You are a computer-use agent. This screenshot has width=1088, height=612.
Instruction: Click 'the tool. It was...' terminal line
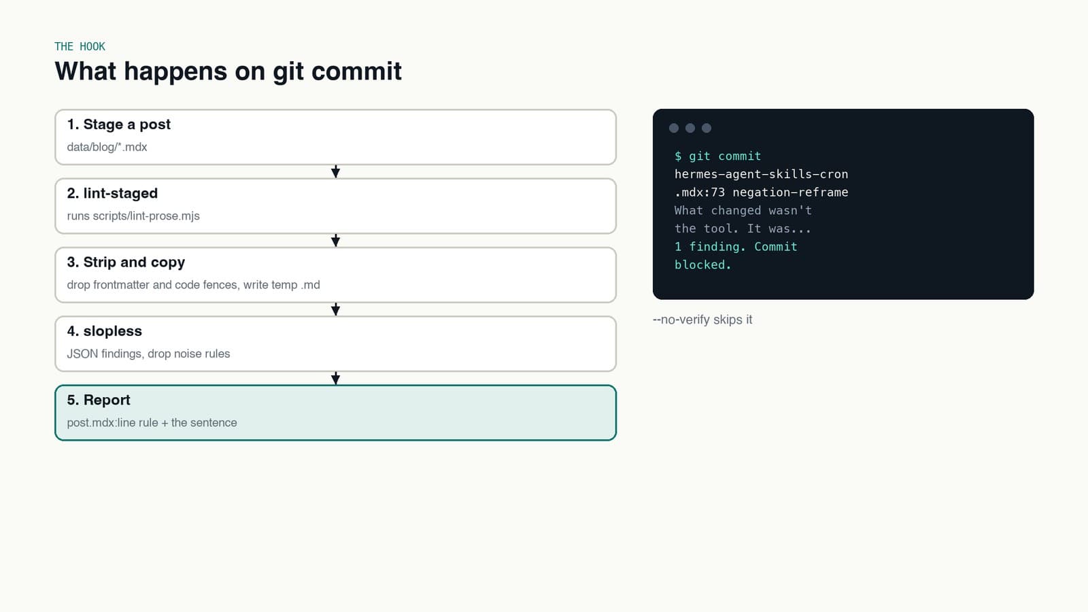[743, 228]
